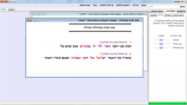
Task: Click the blue word אשר in verse one
Action: coord(108,46)
